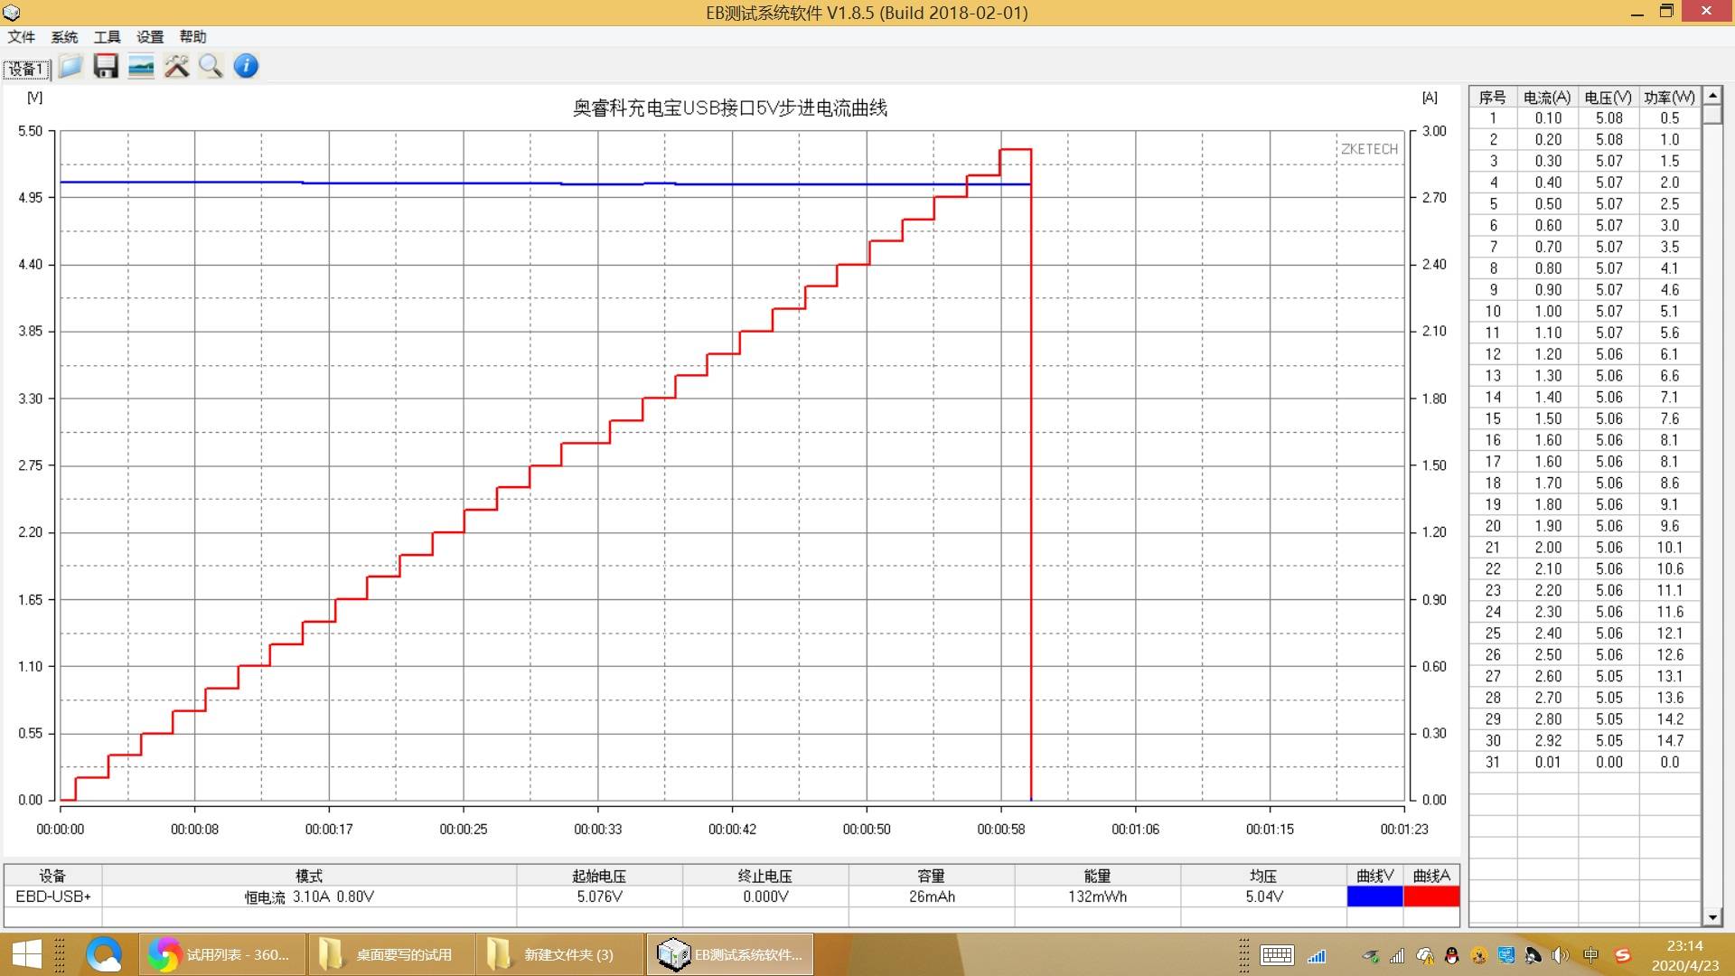Click the blue signal bars tray icon
Viewport: 1735px width, 976px height.
pyautogui.click(x=1317, y=955)
